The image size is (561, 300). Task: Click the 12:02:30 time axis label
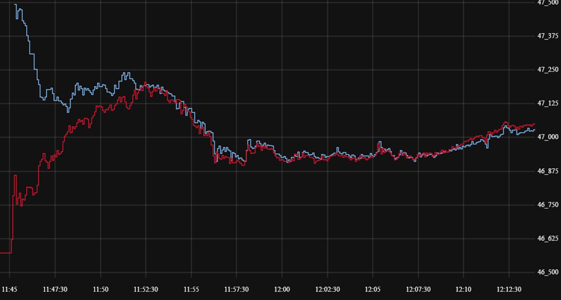point(328,289)
